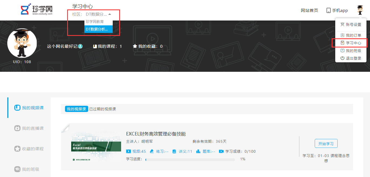Click the user avatar icon in header
Viewport: 370px width, 177px height.
360,10
